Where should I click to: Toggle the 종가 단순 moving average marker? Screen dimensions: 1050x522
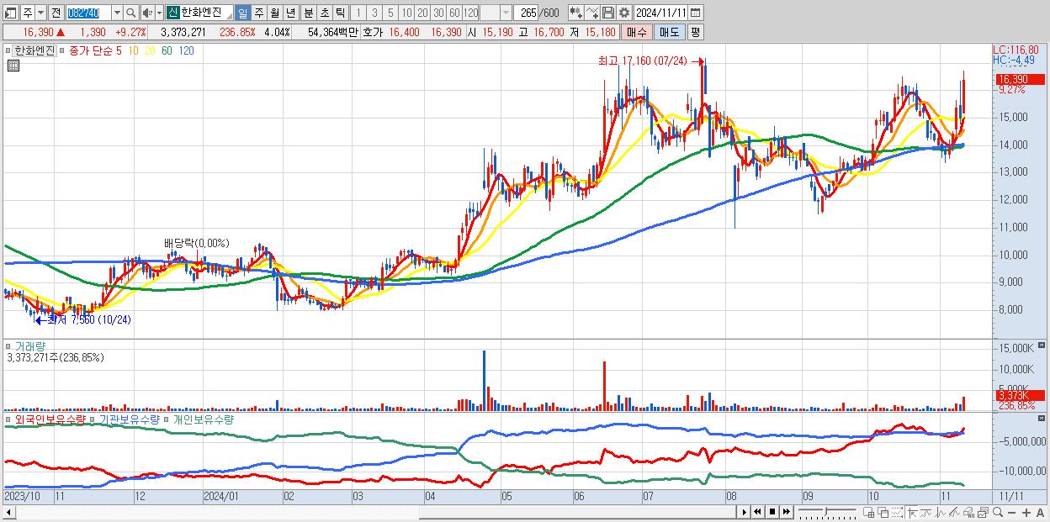pos(62,50)
